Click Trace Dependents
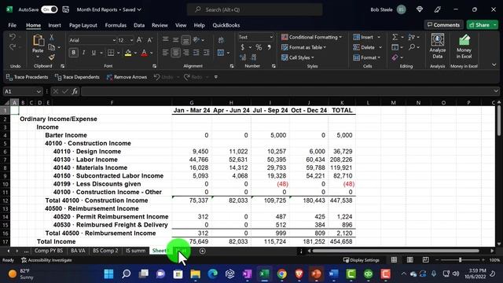 tap(77, 77)
